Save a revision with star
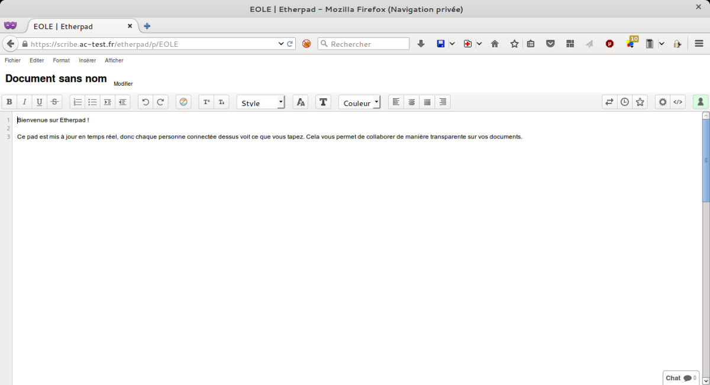This screenshot has height=385, width=710. click(640, 102)
